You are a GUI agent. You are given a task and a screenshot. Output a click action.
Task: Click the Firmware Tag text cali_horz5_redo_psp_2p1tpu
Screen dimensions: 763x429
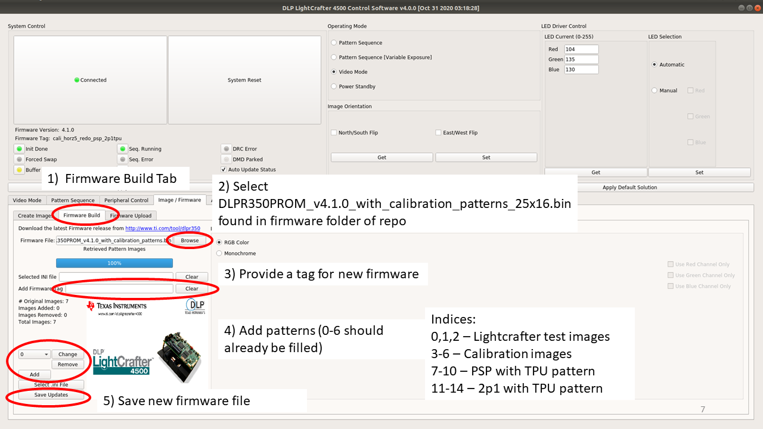88,138
